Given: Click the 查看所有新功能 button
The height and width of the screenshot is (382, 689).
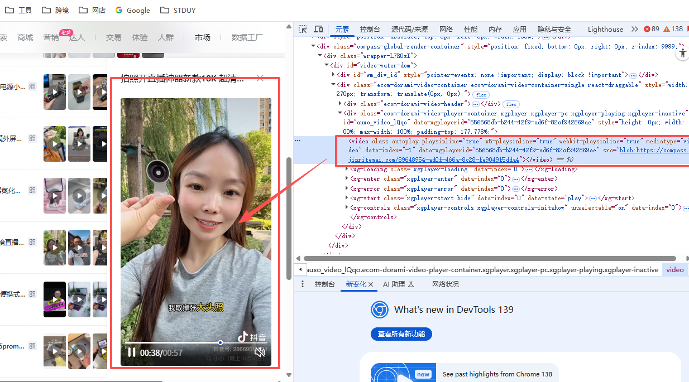Looking at the screenshot, I should [401, 334].
